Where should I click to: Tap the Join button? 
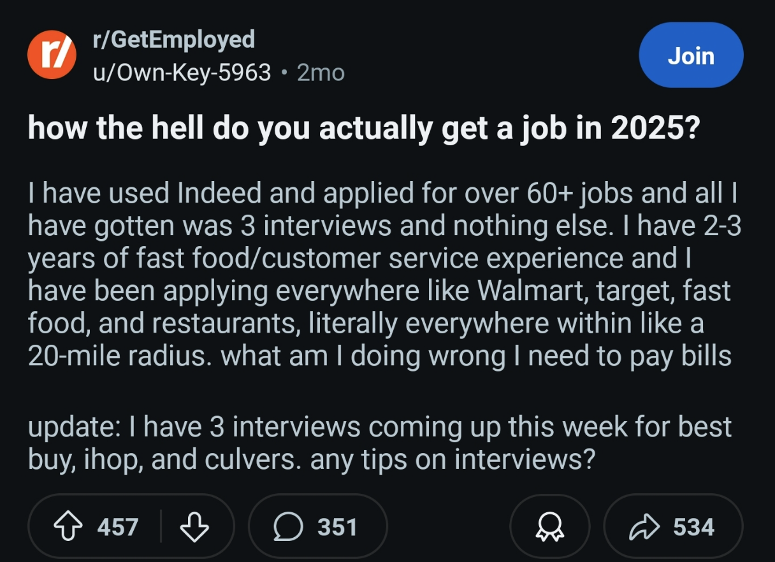click(x=691, y=55)
